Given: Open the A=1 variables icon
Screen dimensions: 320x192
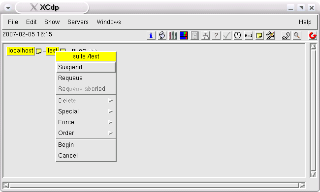Looking at the screenshot, I should point(249,35).
